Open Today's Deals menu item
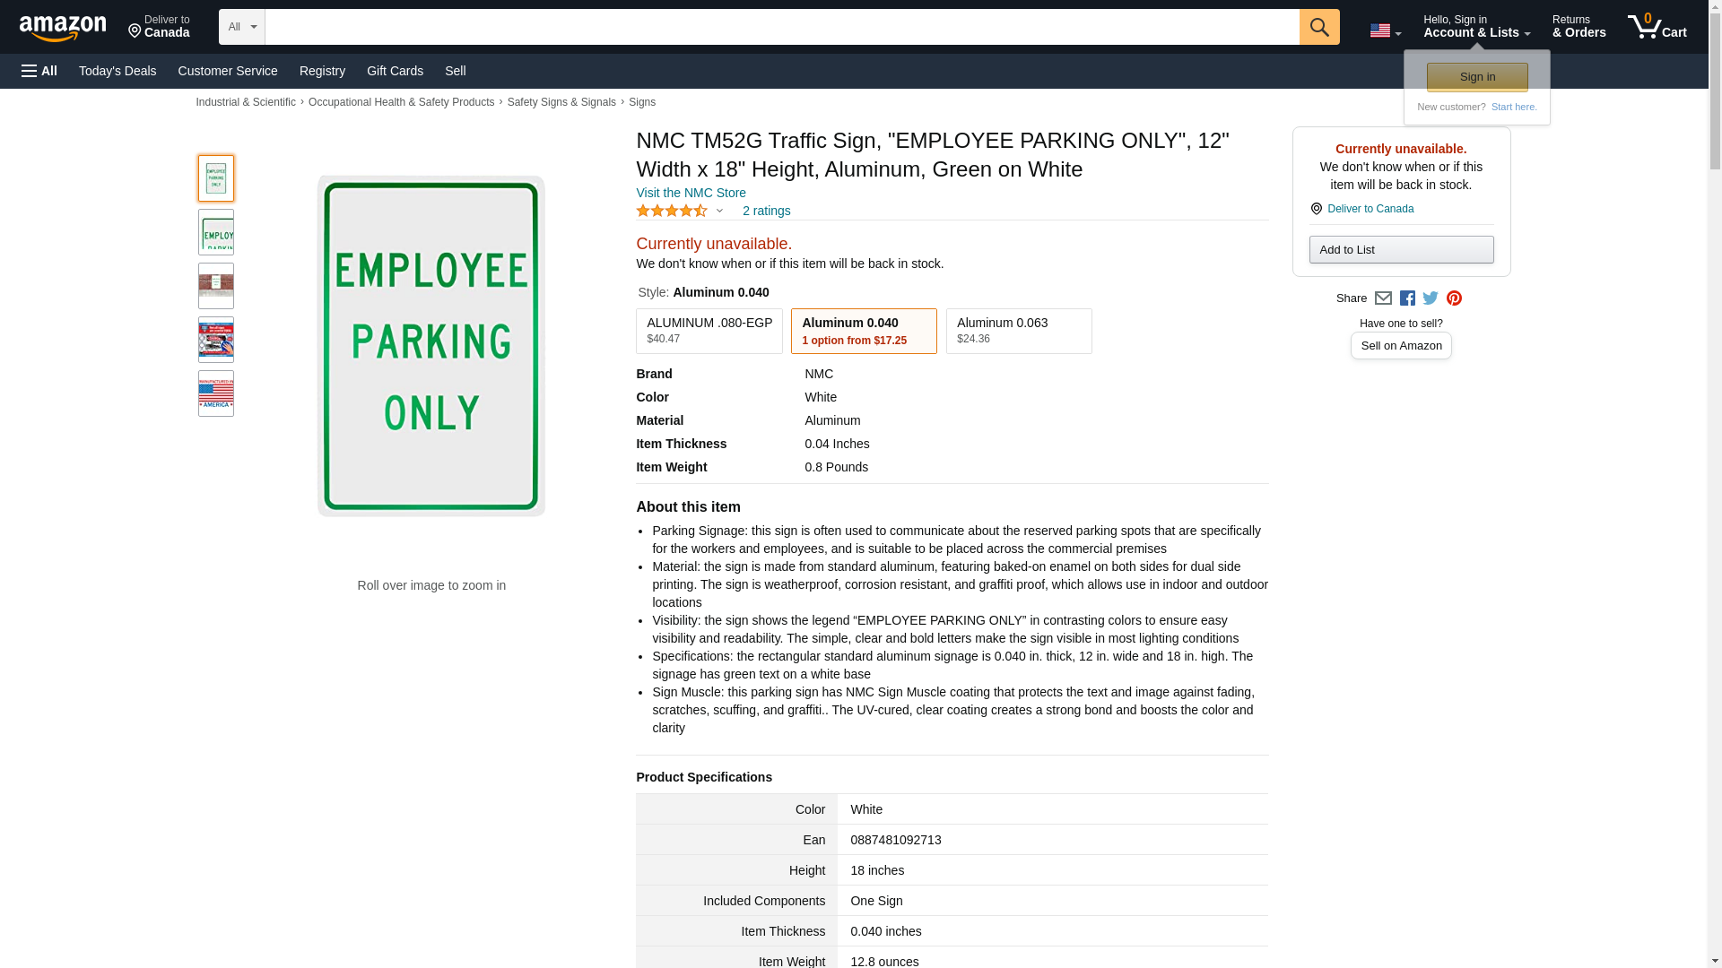 (x=117, y=71)
